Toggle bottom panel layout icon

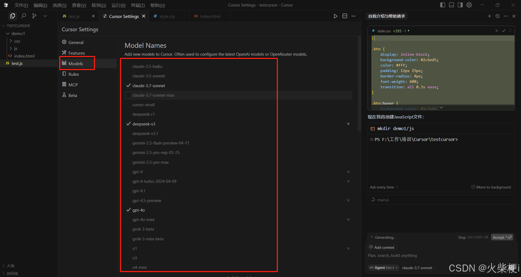tap(452, 5)
